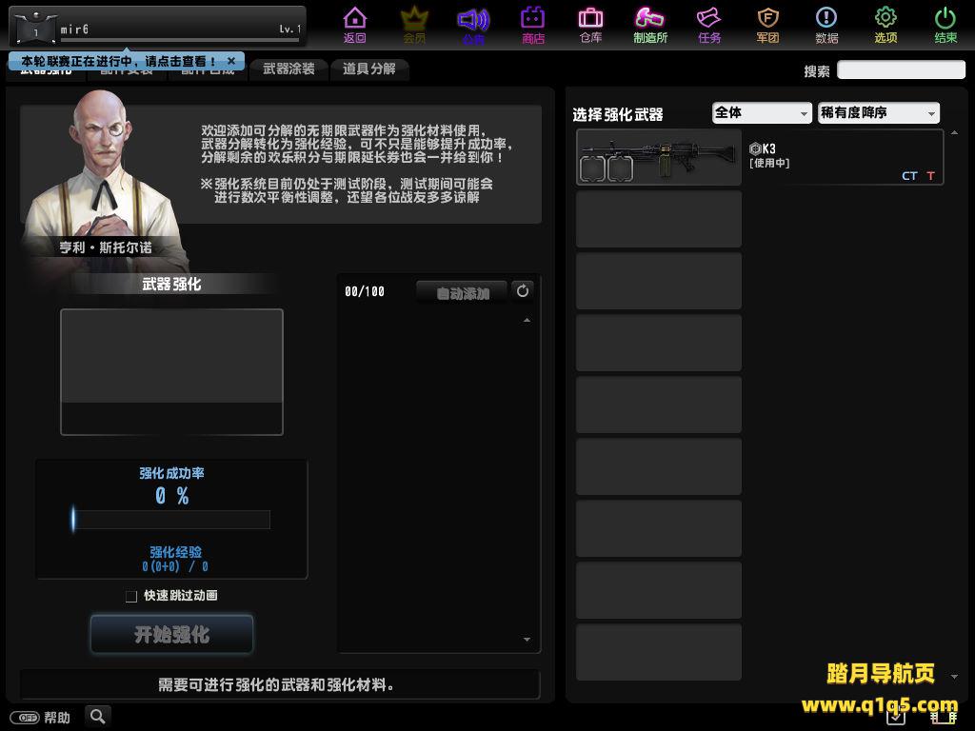The width and height of the screenshot is (975, 731).
Task: Switch to the 道具分解 tab
Action: [x=368, y=69]
